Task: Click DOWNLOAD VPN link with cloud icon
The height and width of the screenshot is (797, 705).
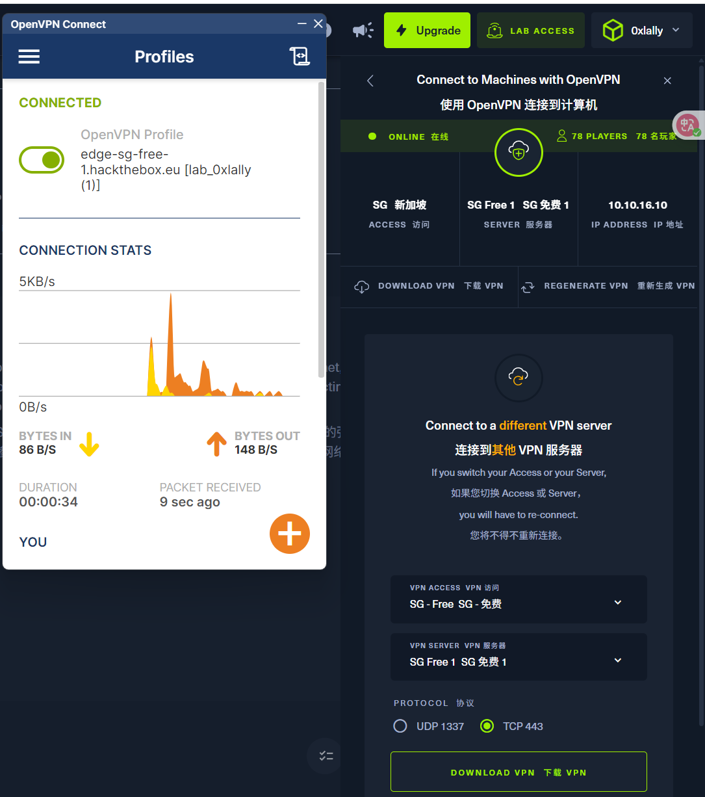Action: (x=429, y=286)
